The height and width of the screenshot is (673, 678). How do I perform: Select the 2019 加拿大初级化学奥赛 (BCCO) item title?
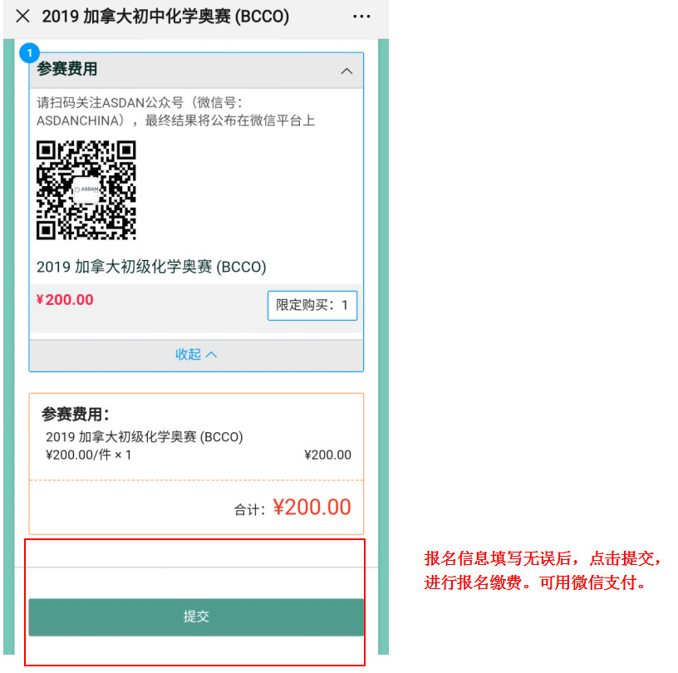(151, 267)
